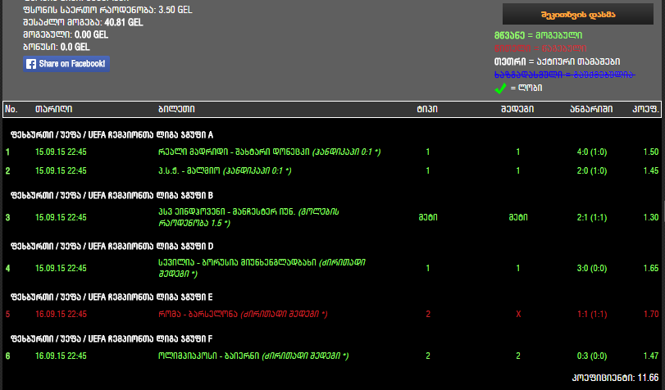
Task: Select the პ.ს.ჟ. - მალმიო bet row
Action: click(x=333, y=171)
